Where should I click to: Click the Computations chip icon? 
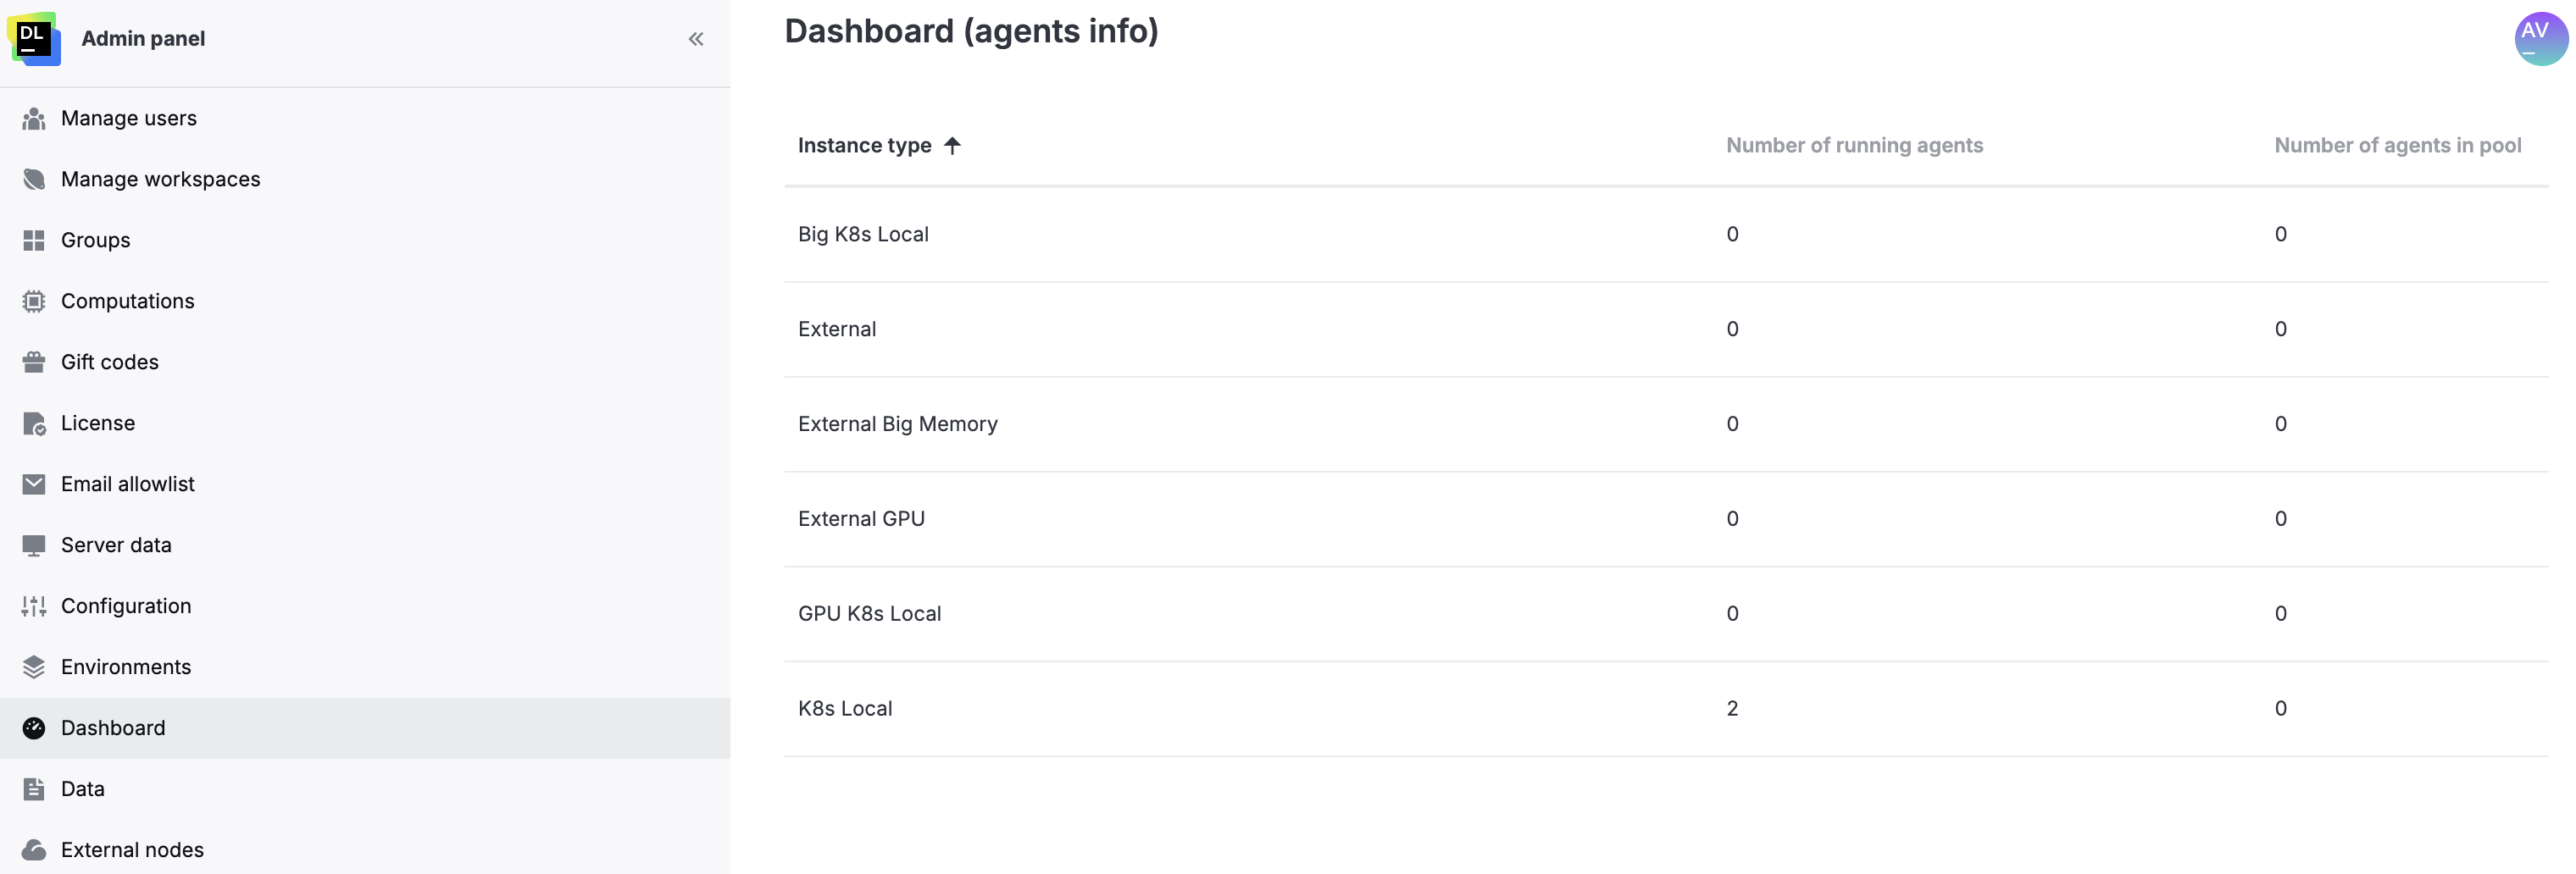click(x=34, y=300)
